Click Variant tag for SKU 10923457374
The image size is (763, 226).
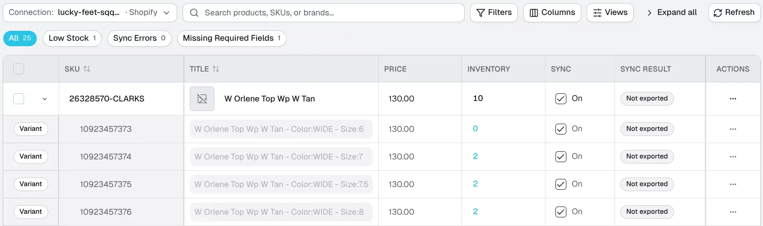click(x=30, y=157)
